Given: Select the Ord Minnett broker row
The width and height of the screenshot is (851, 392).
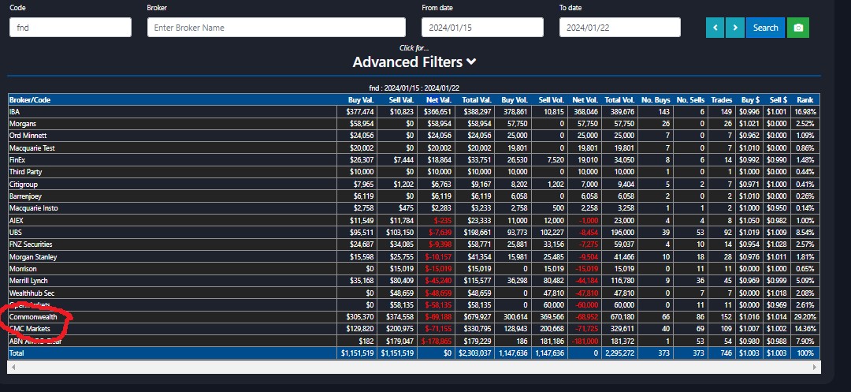Looking at the screenshot, I should (414, 135).
